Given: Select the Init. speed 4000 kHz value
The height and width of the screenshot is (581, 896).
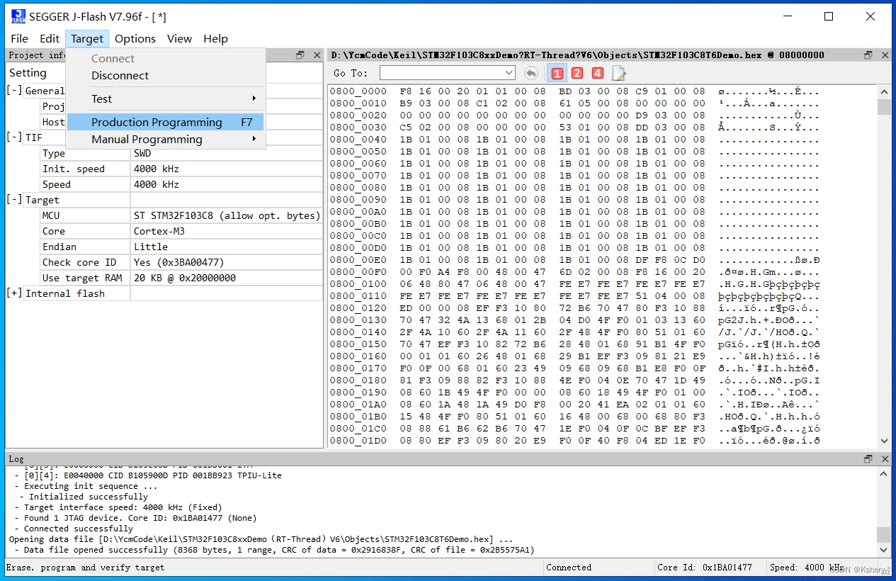Looking at the screenshot, I should tap(227, 169).
